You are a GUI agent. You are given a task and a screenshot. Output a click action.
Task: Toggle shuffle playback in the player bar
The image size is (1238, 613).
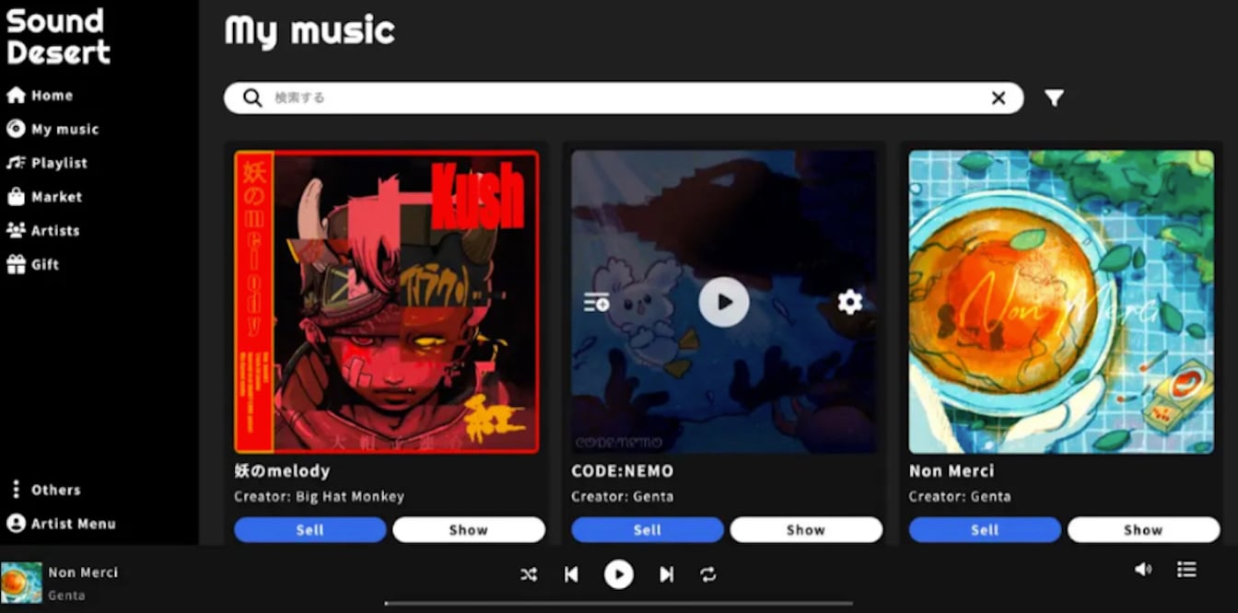[528, 574]
